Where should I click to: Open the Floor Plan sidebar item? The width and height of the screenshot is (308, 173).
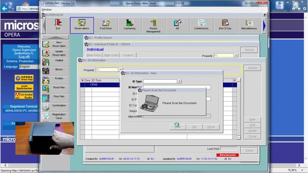pos(55,98)
